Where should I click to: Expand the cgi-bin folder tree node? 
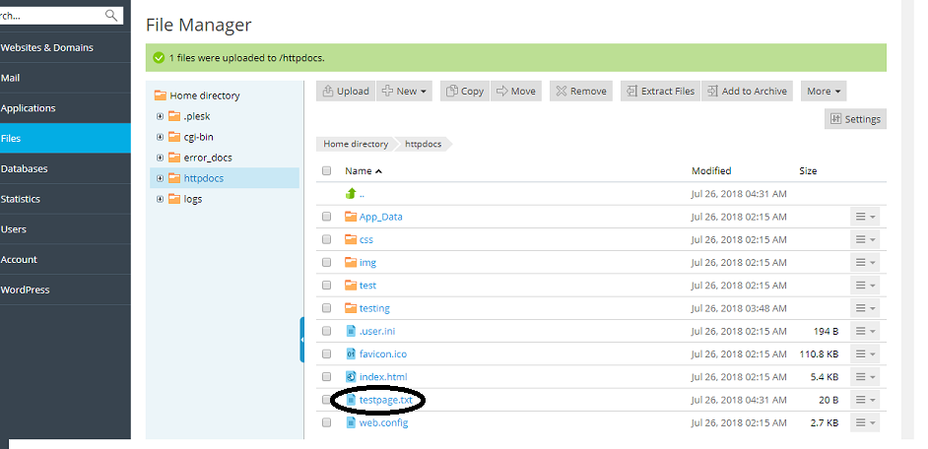coord(160,137)
